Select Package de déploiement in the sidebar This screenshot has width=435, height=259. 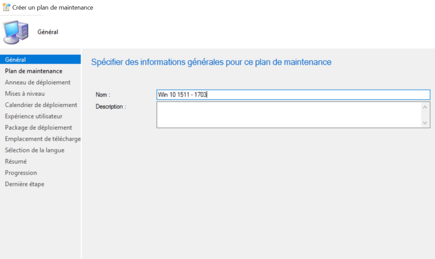pyautogui.click(x=38, y=127)
